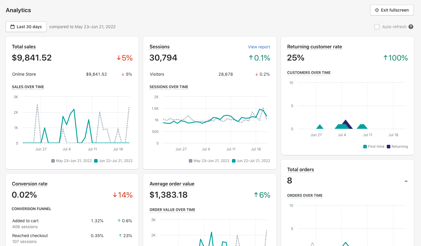The height and width of the screenshot is (246, 421).
Task: Click the $1,383.18 average order value
Action: 169,195
